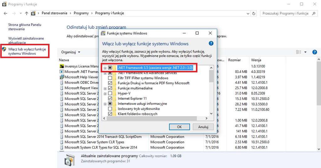Click feature list vertical scrollbar
This screenshot has width=321, height=168.
(211, 76)
